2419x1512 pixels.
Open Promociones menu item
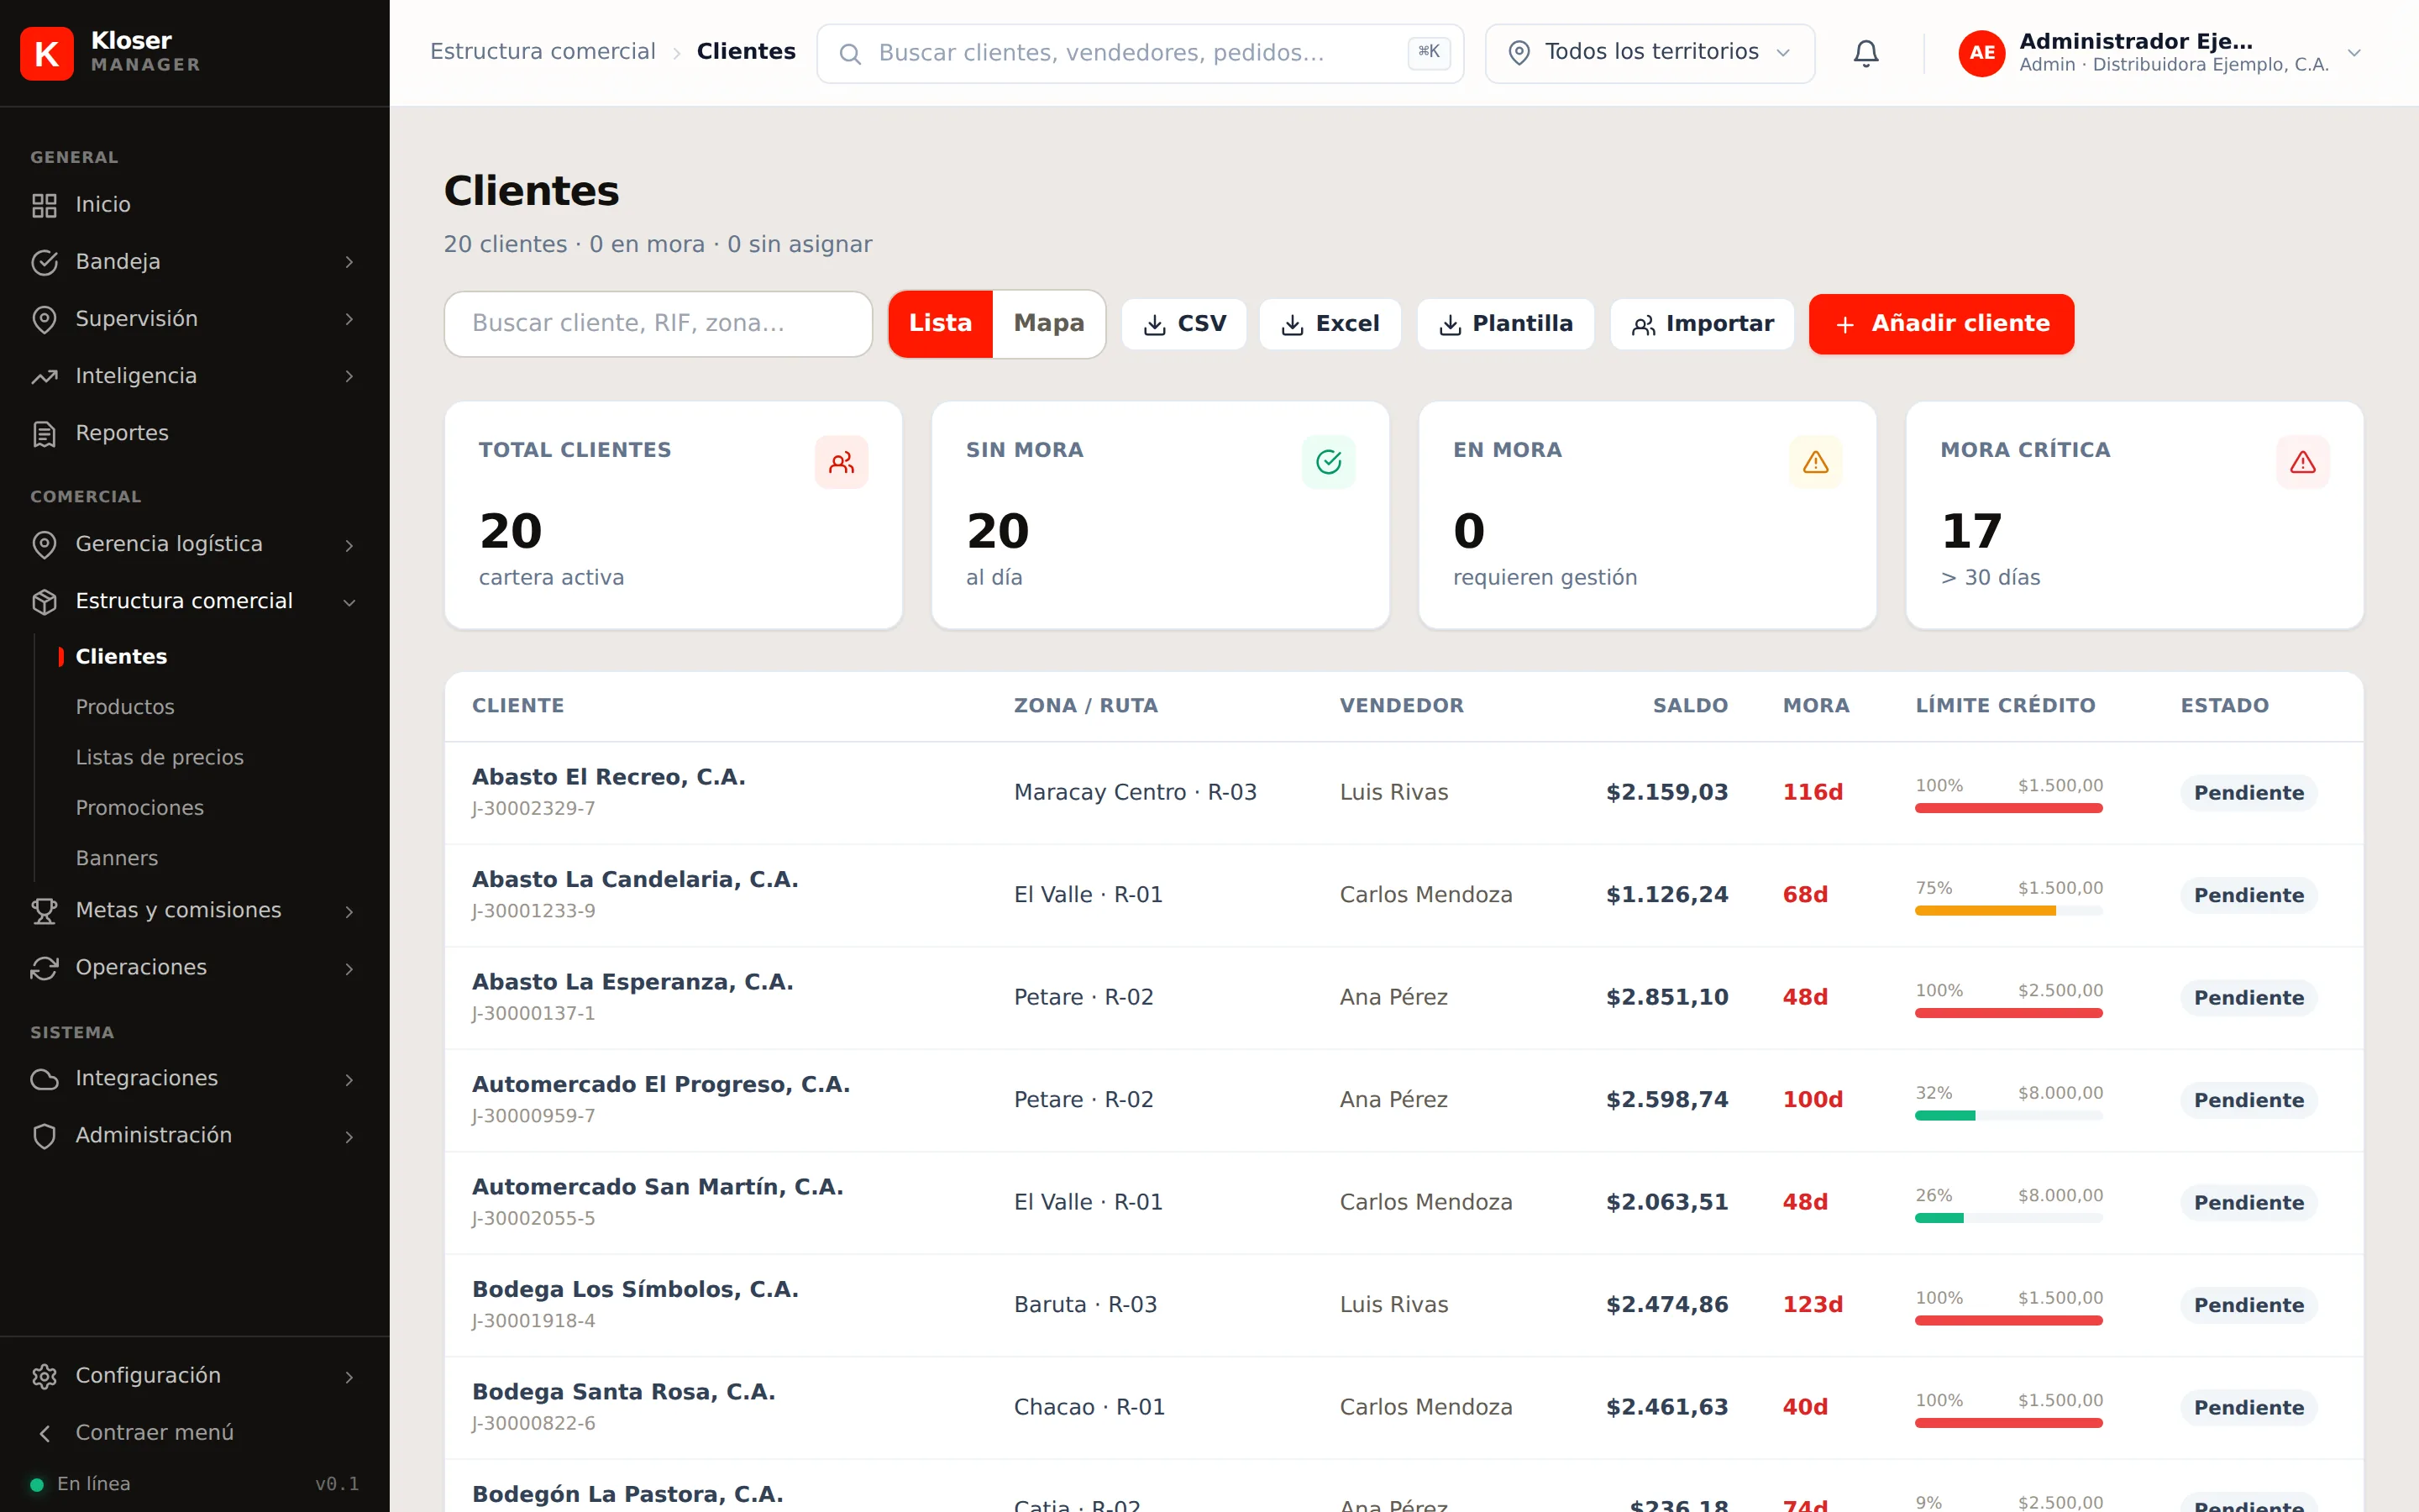140,808
